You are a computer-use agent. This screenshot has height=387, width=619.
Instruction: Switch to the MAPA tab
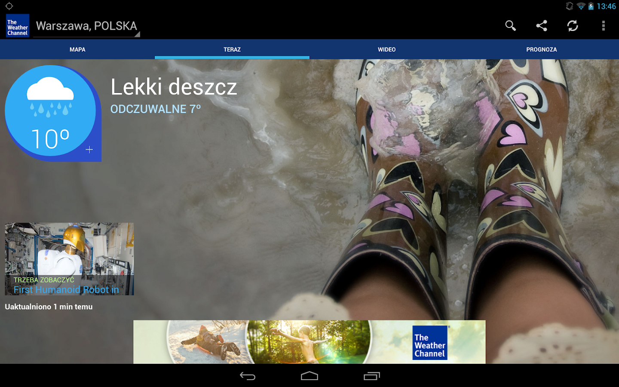77,49
